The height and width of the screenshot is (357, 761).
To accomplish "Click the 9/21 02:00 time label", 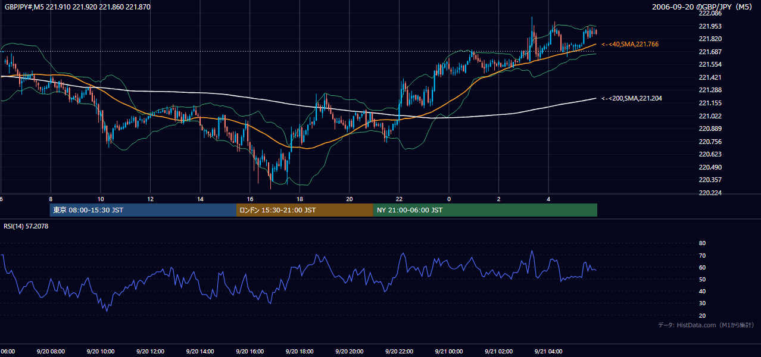I will (498, 352).
